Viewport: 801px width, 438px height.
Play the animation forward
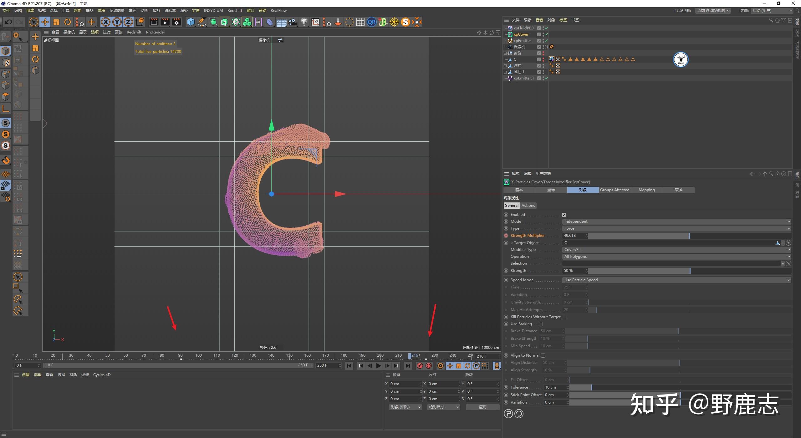tap(379, 365)
